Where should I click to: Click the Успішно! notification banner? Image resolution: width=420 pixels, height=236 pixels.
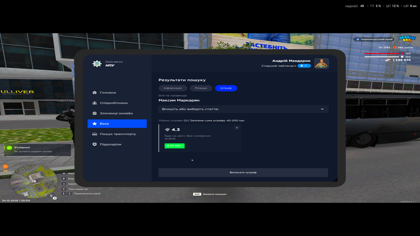click(x=37, y=149)
